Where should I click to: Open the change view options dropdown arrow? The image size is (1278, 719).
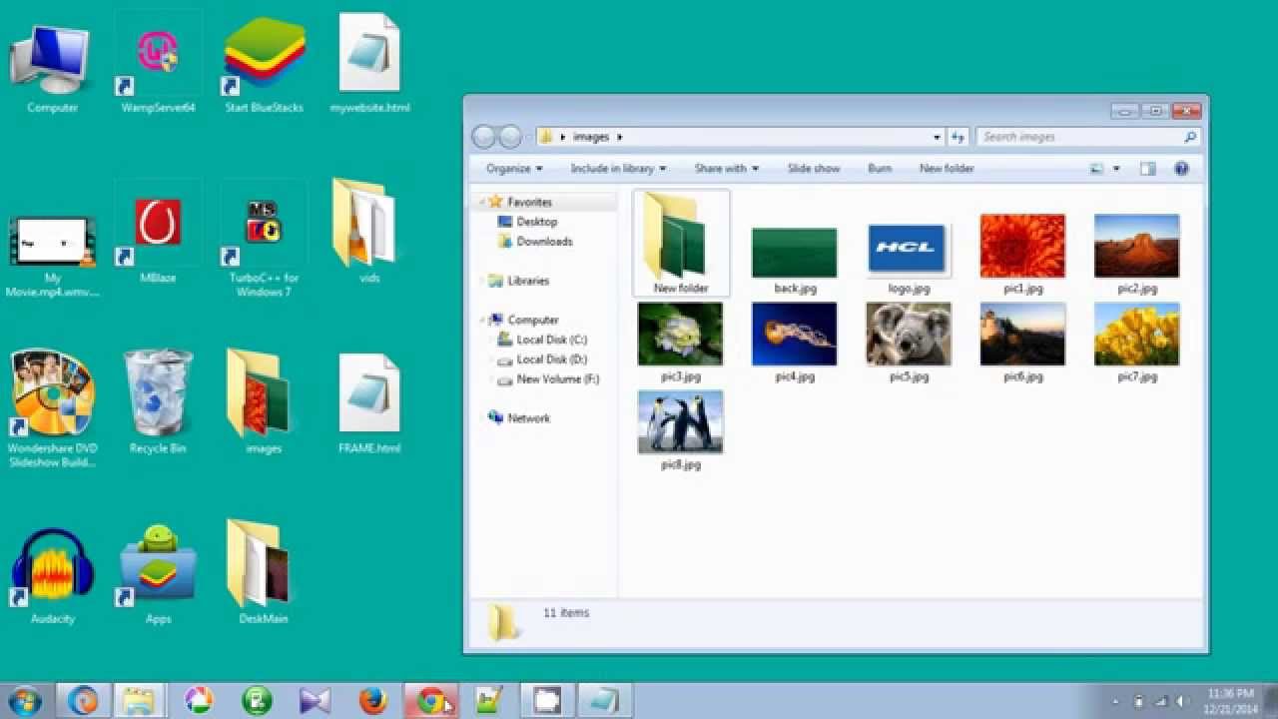point(1116,169)
